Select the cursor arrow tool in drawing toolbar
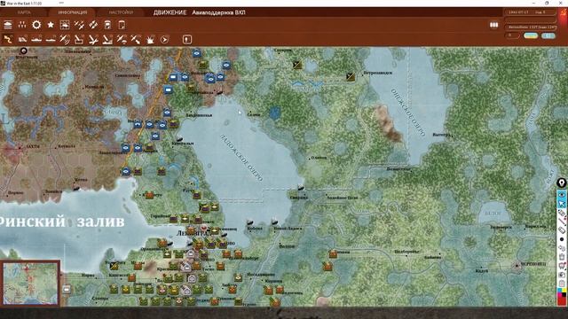Screen dimensions: 568x319 562,204
